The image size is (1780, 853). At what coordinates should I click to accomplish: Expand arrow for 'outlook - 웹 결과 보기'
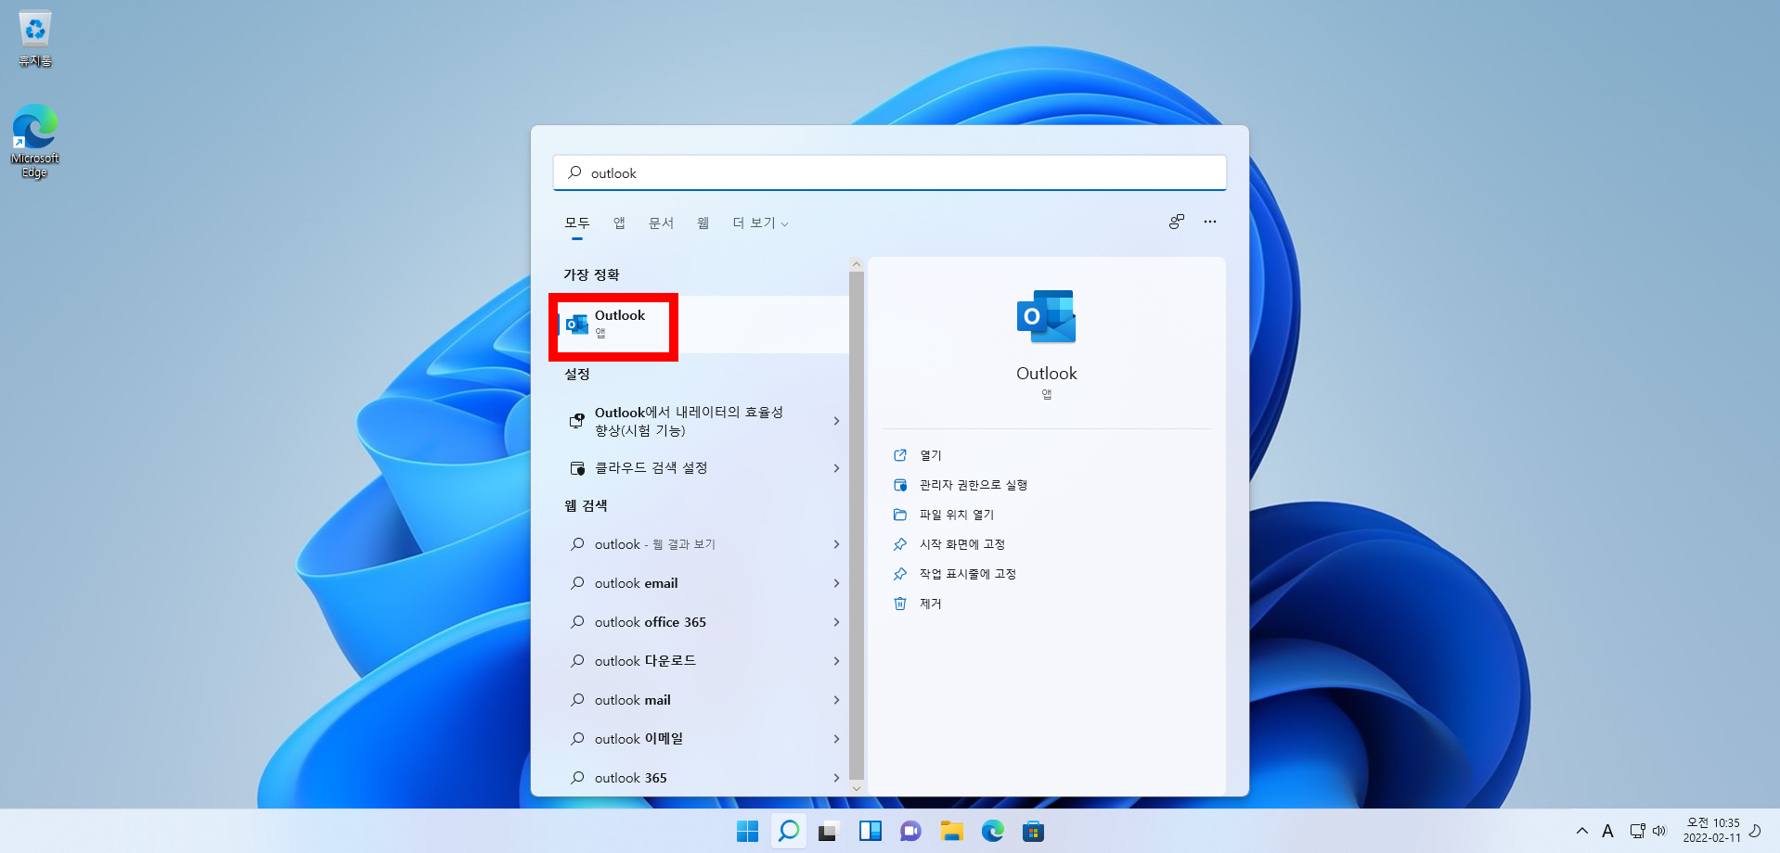(836, 544)
